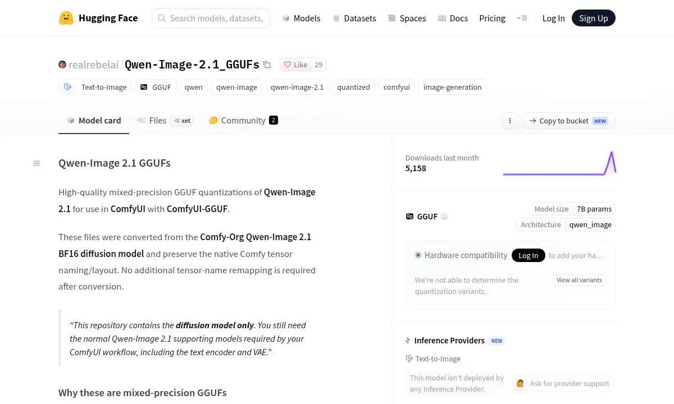This screenshot has height=404, width=674.
Task: Select the GGUF library tag
Action: coord(156,87)
